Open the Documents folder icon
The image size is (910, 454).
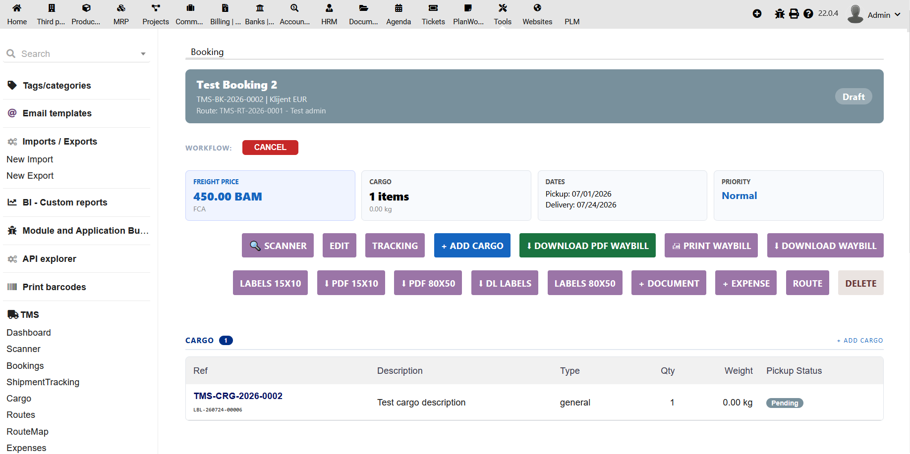364,8
